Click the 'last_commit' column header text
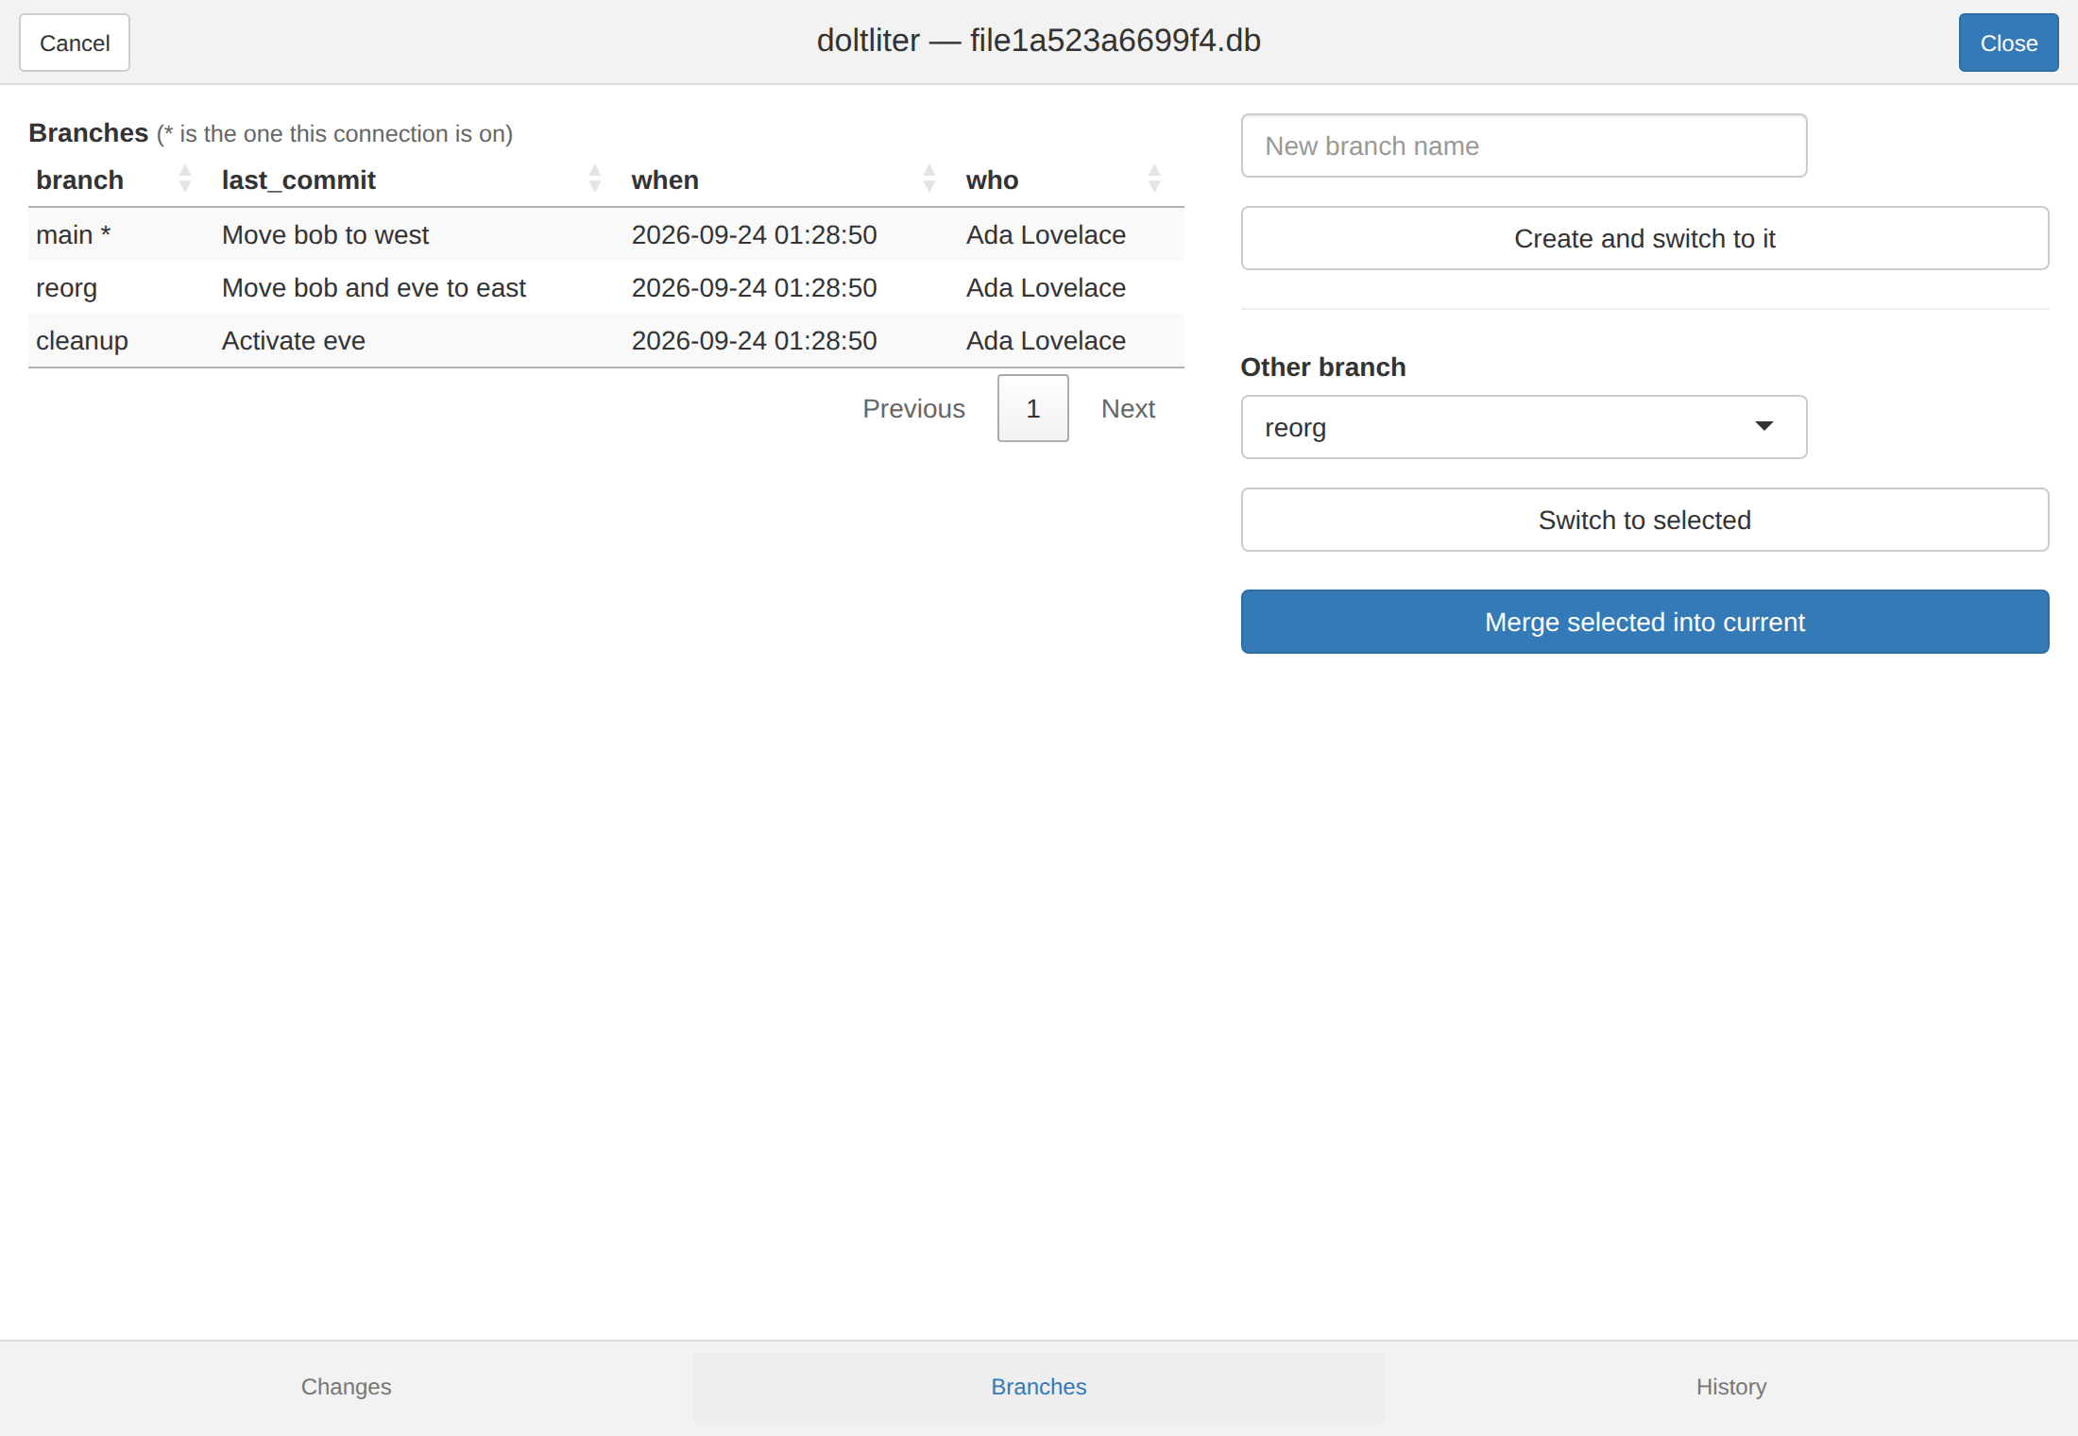Viewport: 2078px width, 1436px height. pyautogui.click(x=298, y=179)
